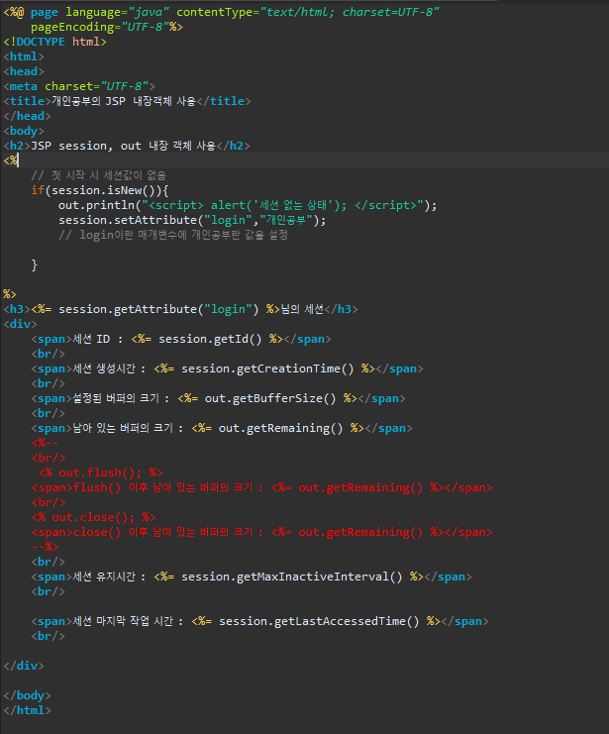Viewport: 609px width, 734px height.
Task: Click the '님의 세션' text in h3
Action: pos(302,309)
